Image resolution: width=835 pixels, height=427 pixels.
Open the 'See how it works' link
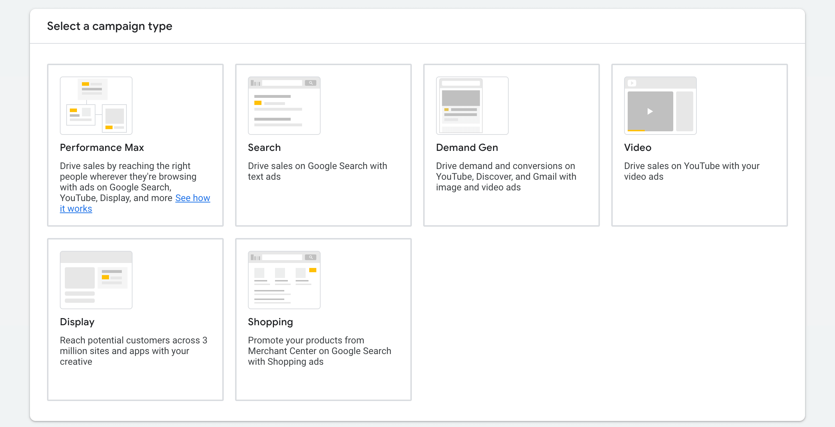tap(192, 198)
